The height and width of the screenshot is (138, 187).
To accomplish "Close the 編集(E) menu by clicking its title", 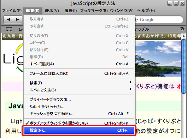I will (33, 11).
